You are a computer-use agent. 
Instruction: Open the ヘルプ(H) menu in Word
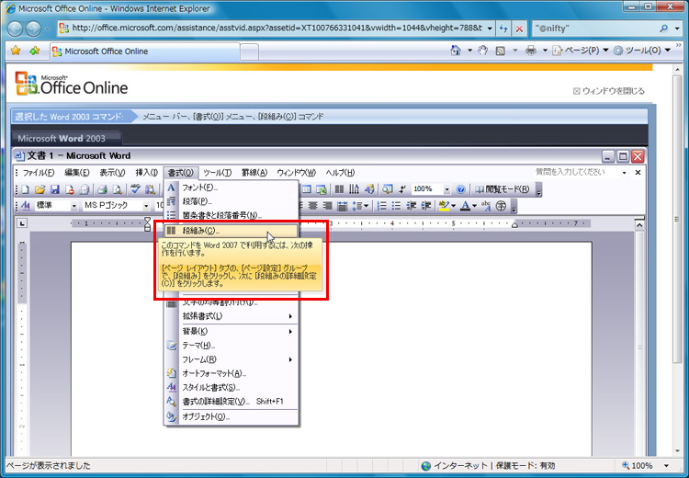pos(340,173)
